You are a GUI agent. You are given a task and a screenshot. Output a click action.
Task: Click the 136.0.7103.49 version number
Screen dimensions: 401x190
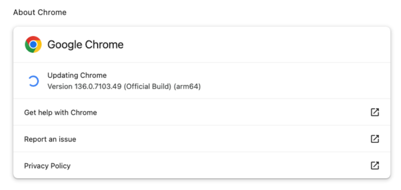pyautogui.click(x=98, y=87)
